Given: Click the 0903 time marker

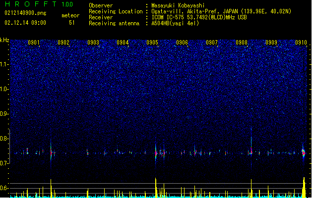Looking at the screenshot, I should pos(93,43).
